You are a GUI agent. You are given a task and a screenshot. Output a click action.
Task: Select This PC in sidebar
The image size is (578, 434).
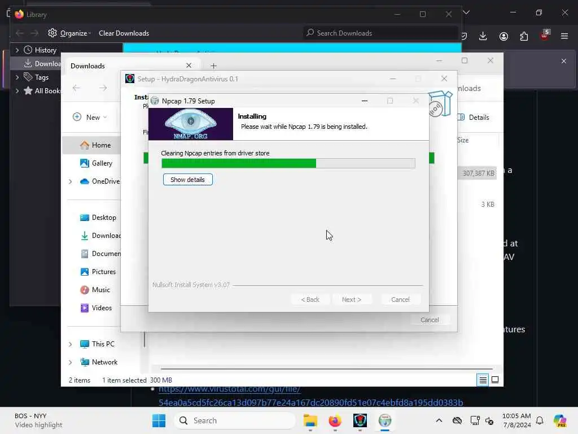97,344
